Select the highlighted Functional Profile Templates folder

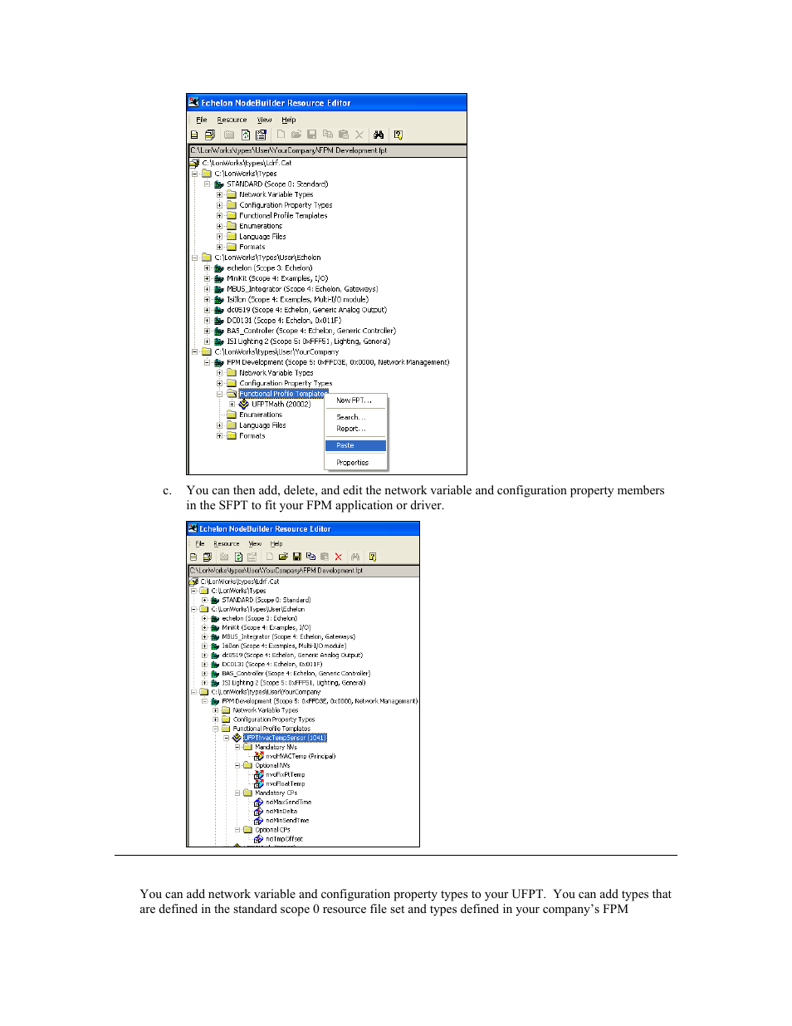(x=283, y=394)
